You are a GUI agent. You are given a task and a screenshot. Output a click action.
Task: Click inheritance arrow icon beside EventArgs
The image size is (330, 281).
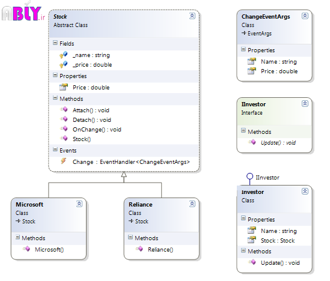pyautogui.click(x=243, y=33)
